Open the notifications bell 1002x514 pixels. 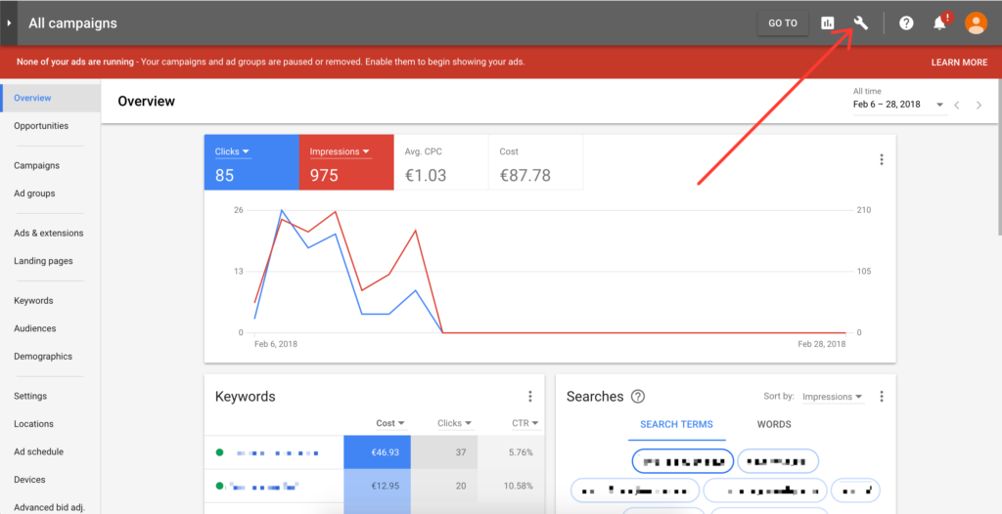(939, 23)
